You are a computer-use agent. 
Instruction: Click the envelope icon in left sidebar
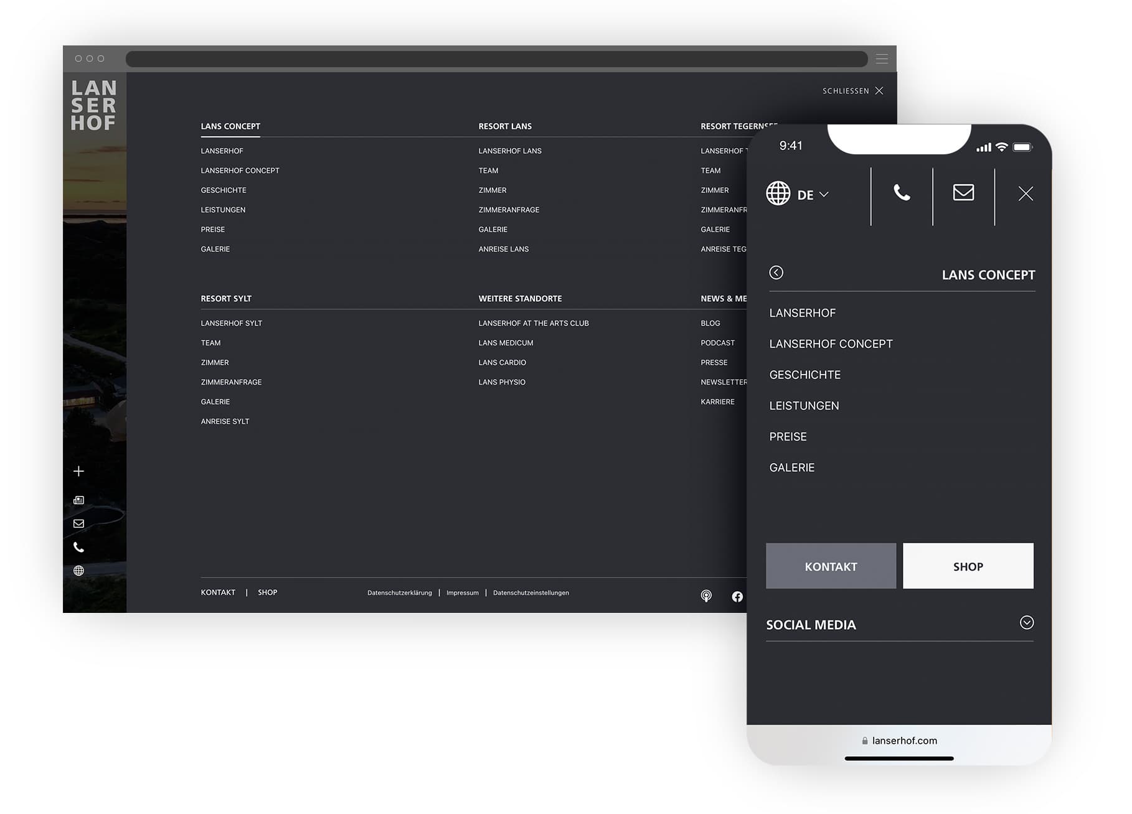78,523
